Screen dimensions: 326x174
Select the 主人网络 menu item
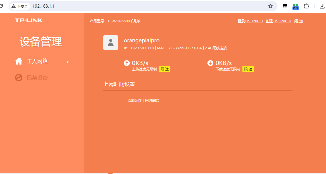click(x=37, y=61)
